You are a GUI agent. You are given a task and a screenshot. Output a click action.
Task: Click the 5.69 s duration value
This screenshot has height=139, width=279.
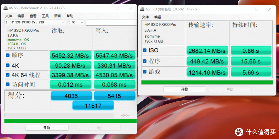tap(251, 72)
